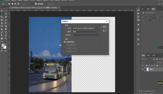Select the Gradient tool
This screenshot has height=94, width=163.
tap(6, 26)
